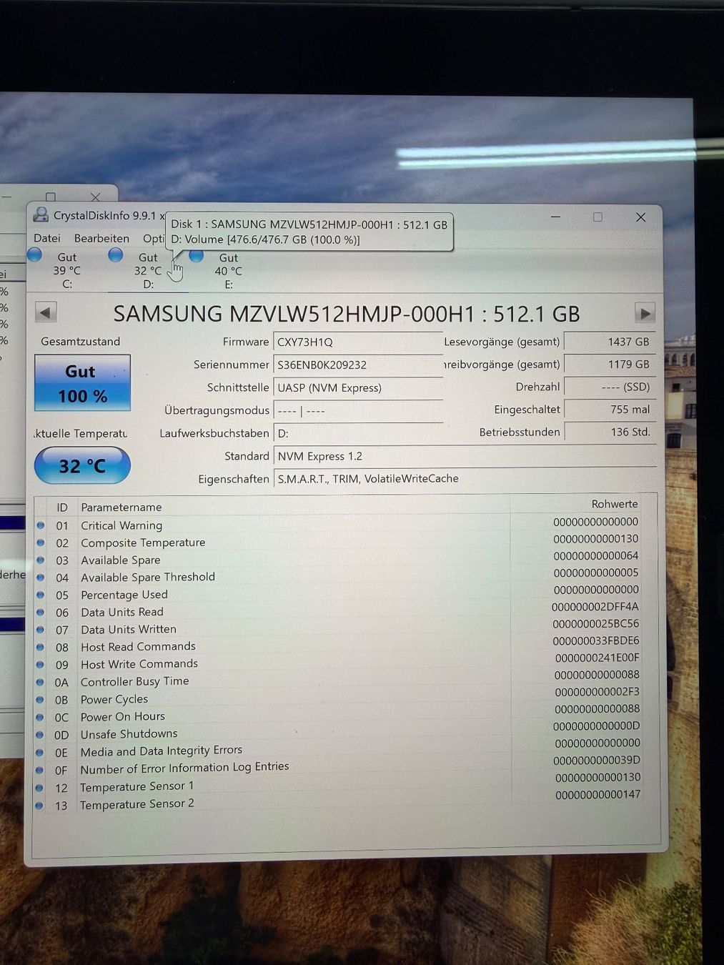This screenshot has width=724, height=965.
Task: Click status dot of Percentage Used row
Action: coord(41,595)
